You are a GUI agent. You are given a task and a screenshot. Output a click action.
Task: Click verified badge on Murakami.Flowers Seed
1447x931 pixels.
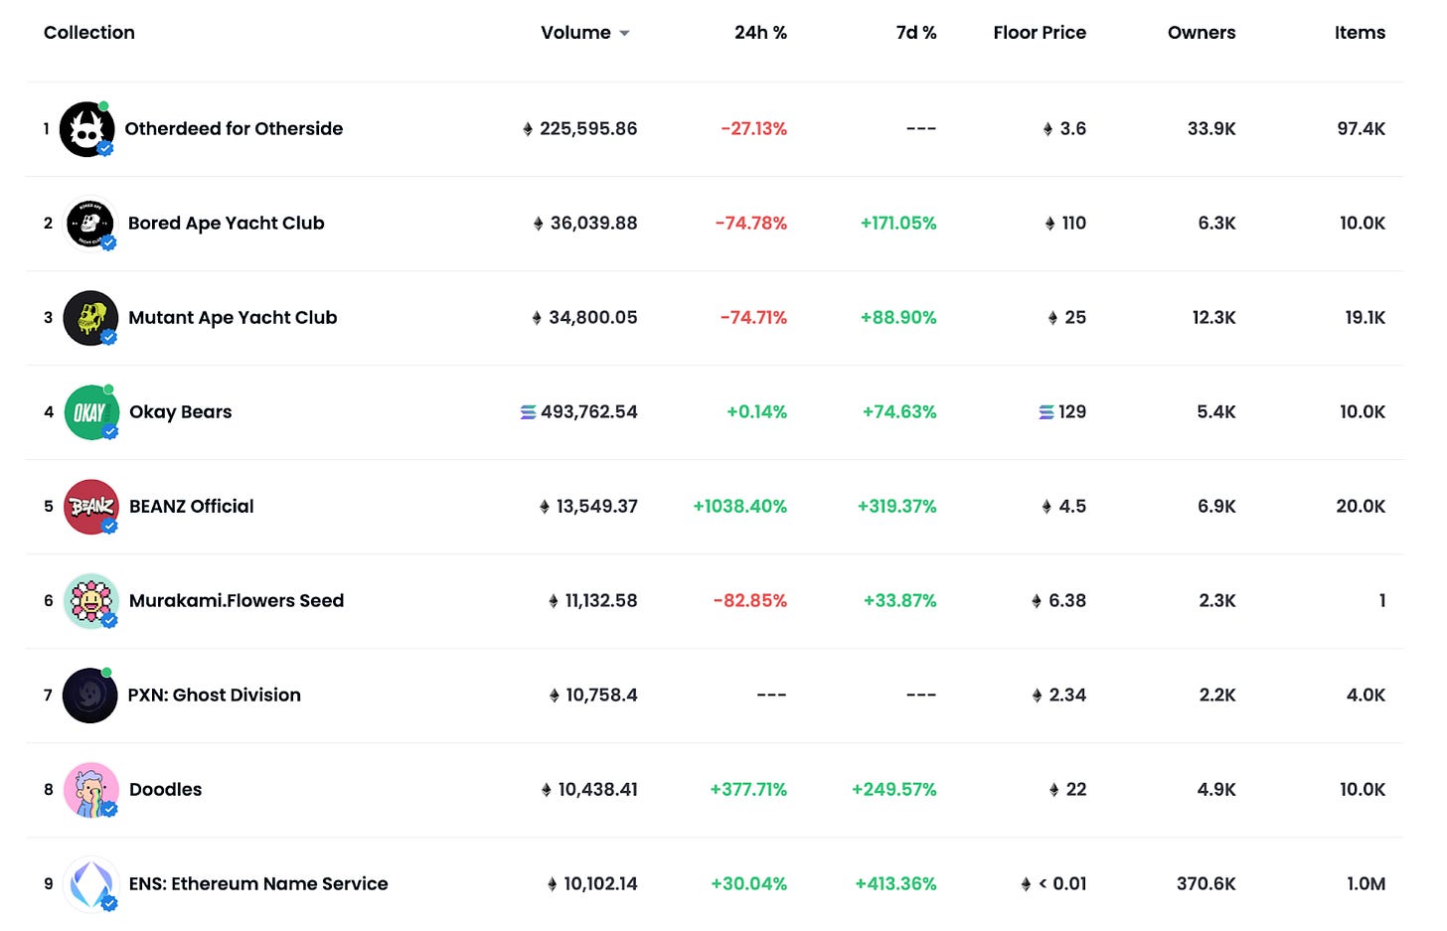click(x=110, y=621)
